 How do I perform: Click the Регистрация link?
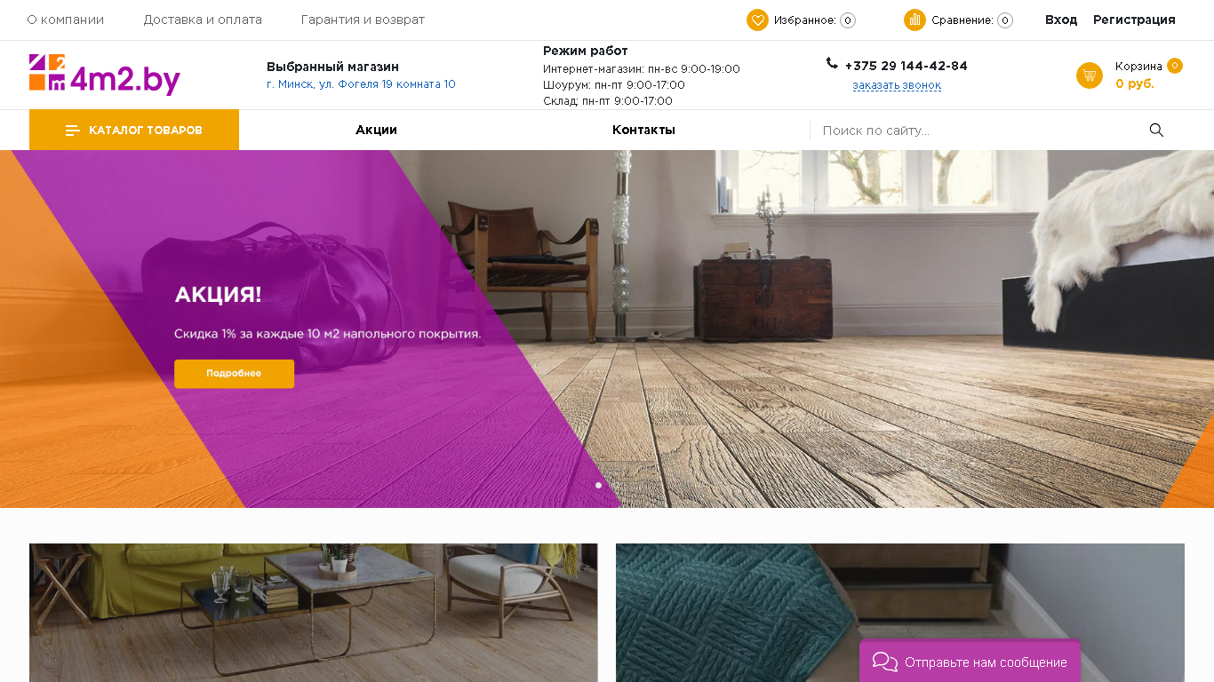click(x=1134, y=20)
